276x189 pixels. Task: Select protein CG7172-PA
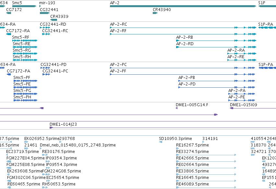tap(9, 74)
